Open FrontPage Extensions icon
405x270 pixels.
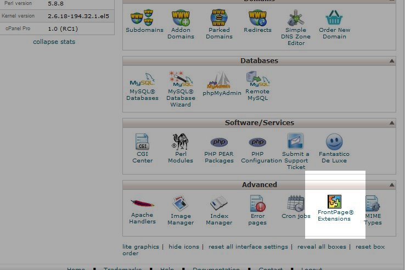[335, 202]
